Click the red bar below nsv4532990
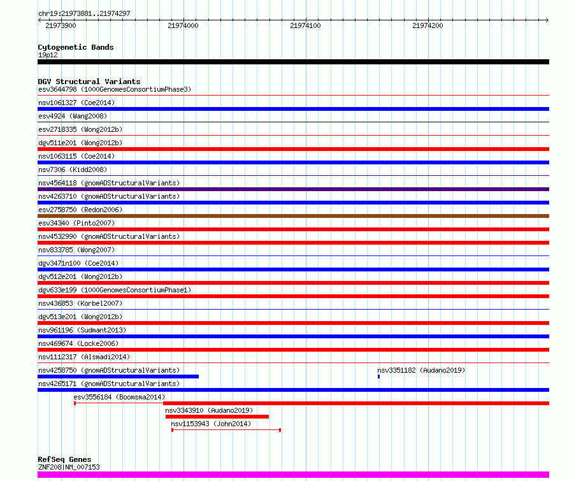The height and width of the screenshot is (481, 567). (x=293, y=243)
